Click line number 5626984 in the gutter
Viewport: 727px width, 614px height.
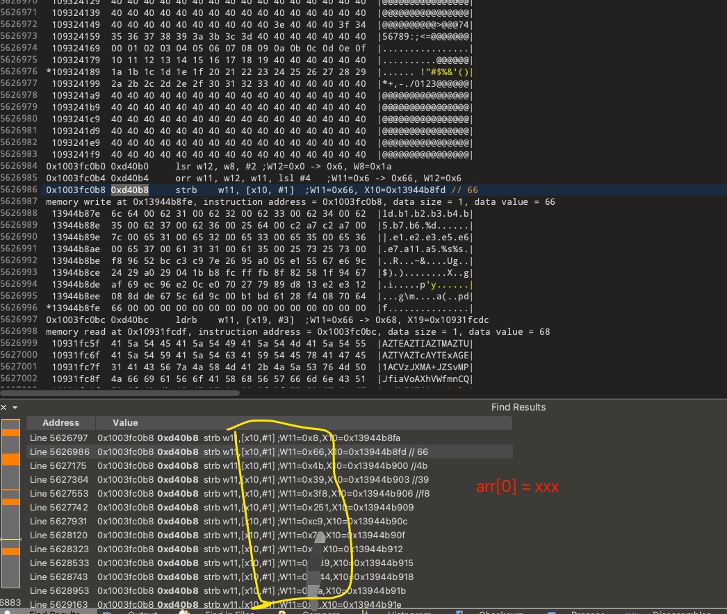click(x=19, y=166)
